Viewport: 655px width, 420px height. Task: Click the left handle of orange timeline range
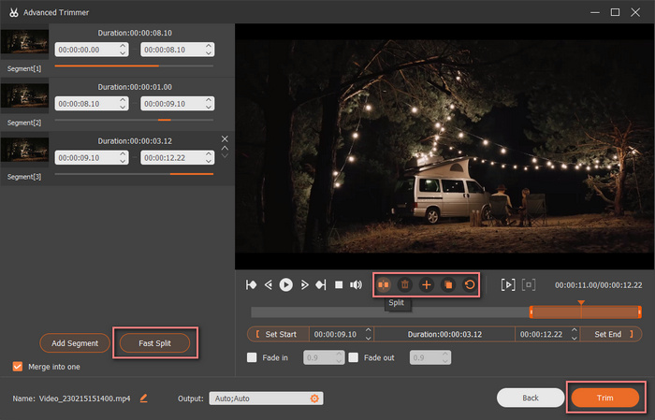click(x=531, y=311)
